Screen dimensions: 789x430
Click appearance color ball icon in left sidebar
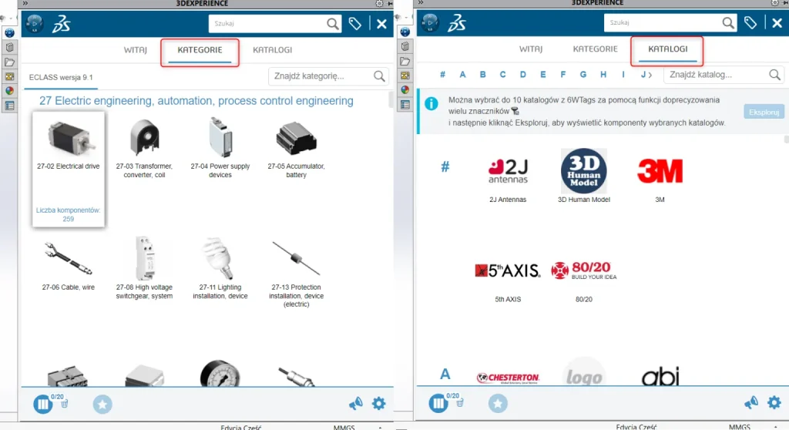tap(9, 91)
